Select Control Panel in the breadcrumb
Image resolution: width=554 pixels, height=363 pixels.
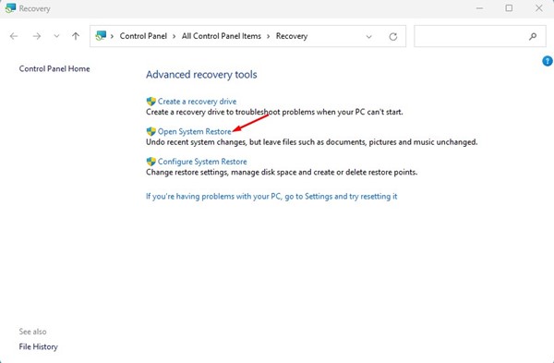(x=143, y=36)
